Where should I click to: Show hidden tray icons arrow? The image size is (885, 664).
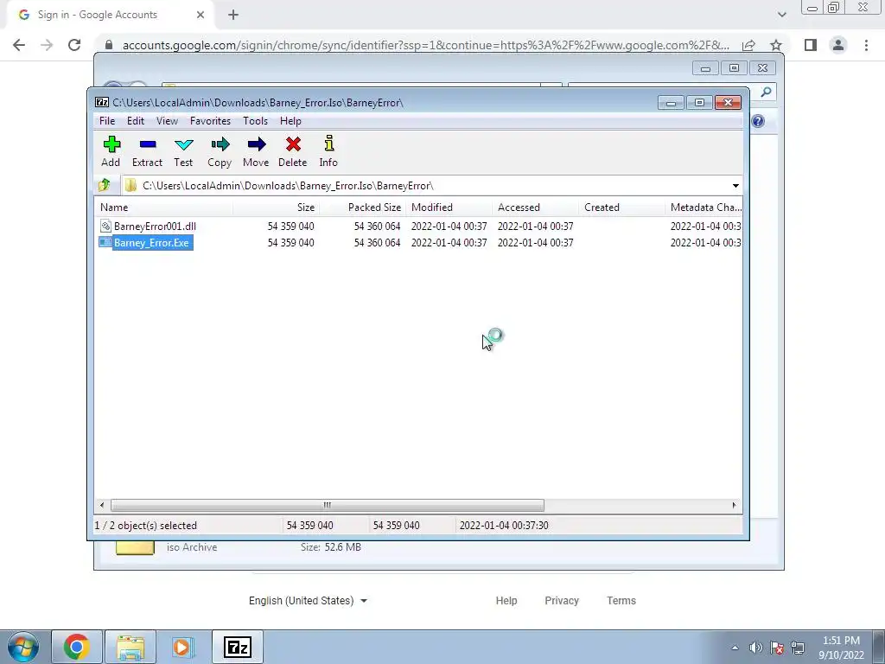click(735, 648)
